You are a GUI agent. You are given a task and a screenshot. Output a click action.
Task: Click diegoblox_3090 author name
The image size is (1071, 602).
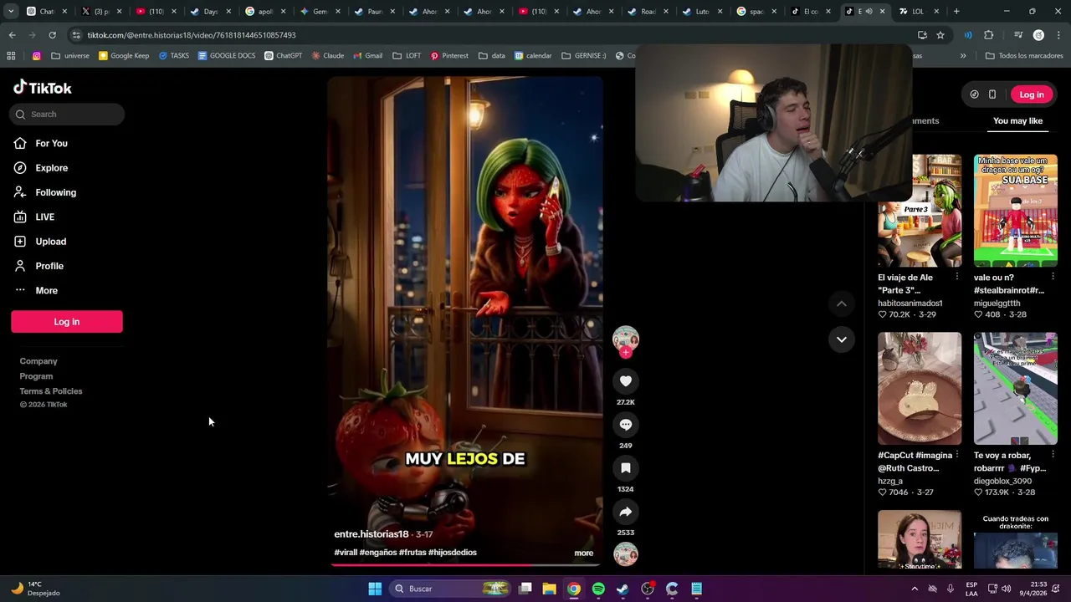coord(1003,482)
